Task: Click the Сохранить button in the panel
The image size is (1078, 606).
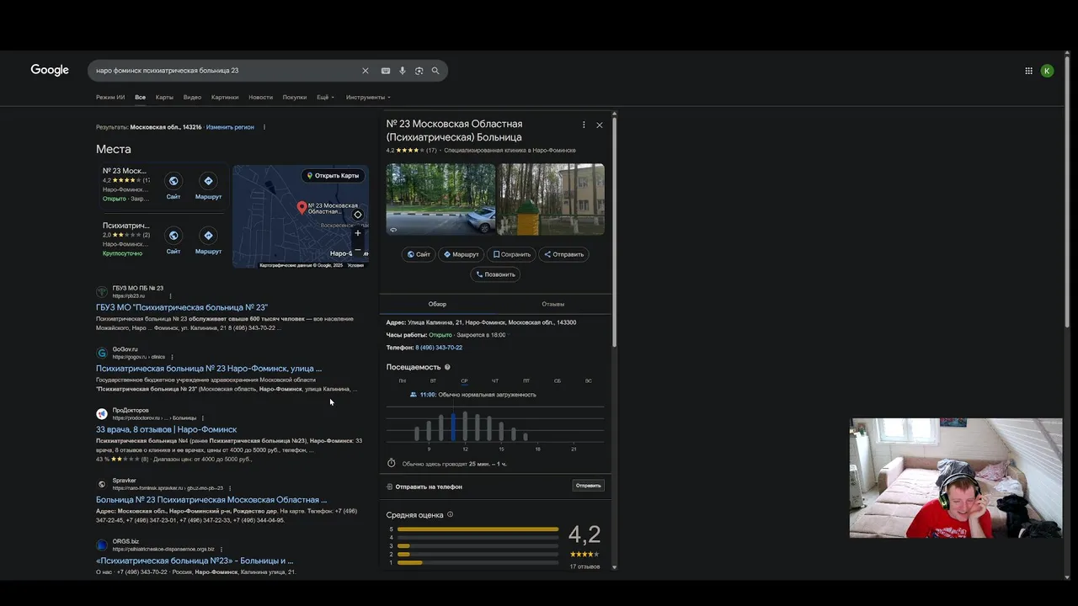Action: (512, 254)
